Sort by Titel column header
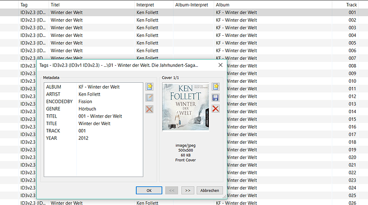The image size is (368, 205). pos(91,5)
